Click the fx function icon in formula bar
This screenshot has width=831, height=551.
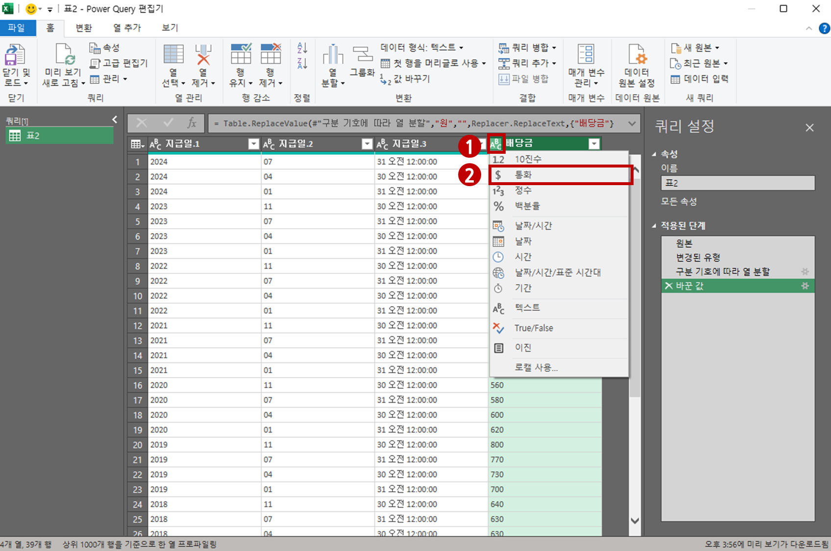tap(192, 123)
